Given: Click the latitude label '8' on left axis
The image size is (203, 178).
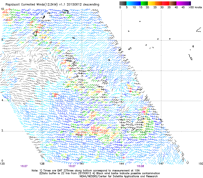Looking at the screenshot, I should click(x=2, y=39).
